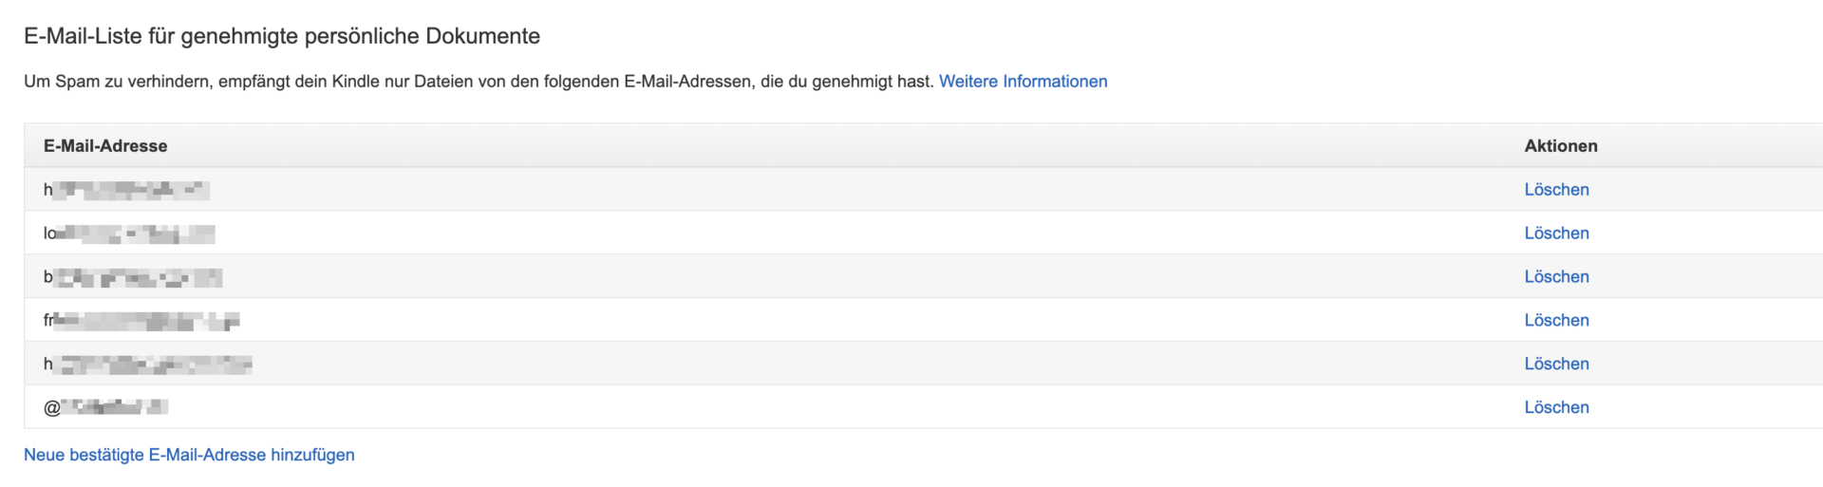
Task: Click Löschen next to the 'fr' email
Action: (1556, 321)
